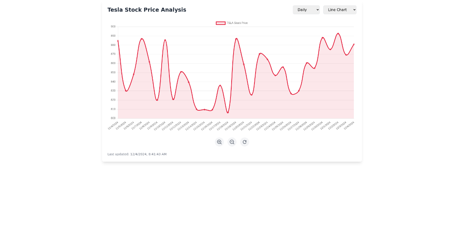464x243 pixels.
Task: Click the 850 gridline label
Action: 113,72
